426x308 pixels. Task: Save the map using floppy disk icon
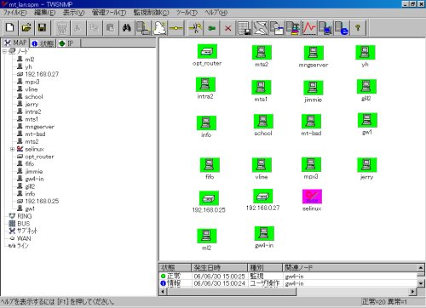click(43, 28)
